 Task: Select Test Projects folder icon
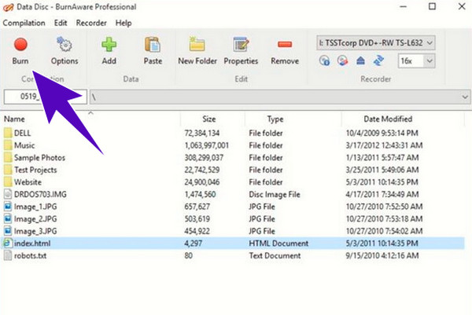[x=8, y=170]
